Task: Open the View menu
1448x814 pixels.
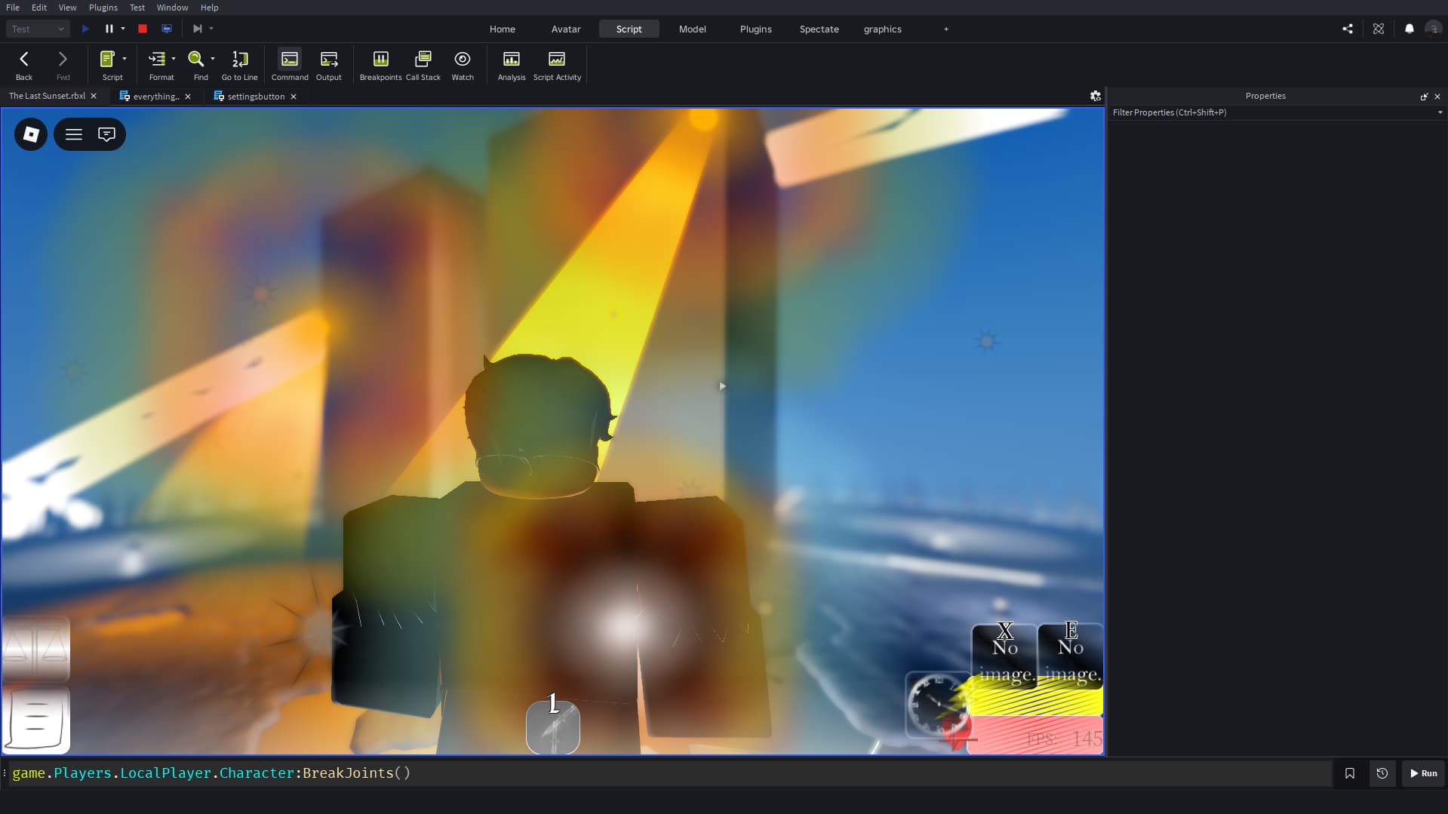Action: coord(68,8)
